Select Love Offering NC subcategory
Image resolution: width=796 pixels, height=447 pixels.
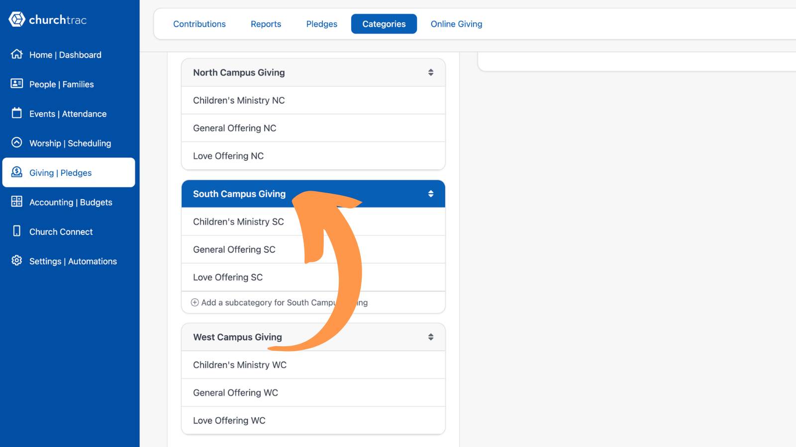[313, 156]
